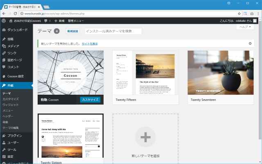Reload the page with refresh icon

point(15,14)
